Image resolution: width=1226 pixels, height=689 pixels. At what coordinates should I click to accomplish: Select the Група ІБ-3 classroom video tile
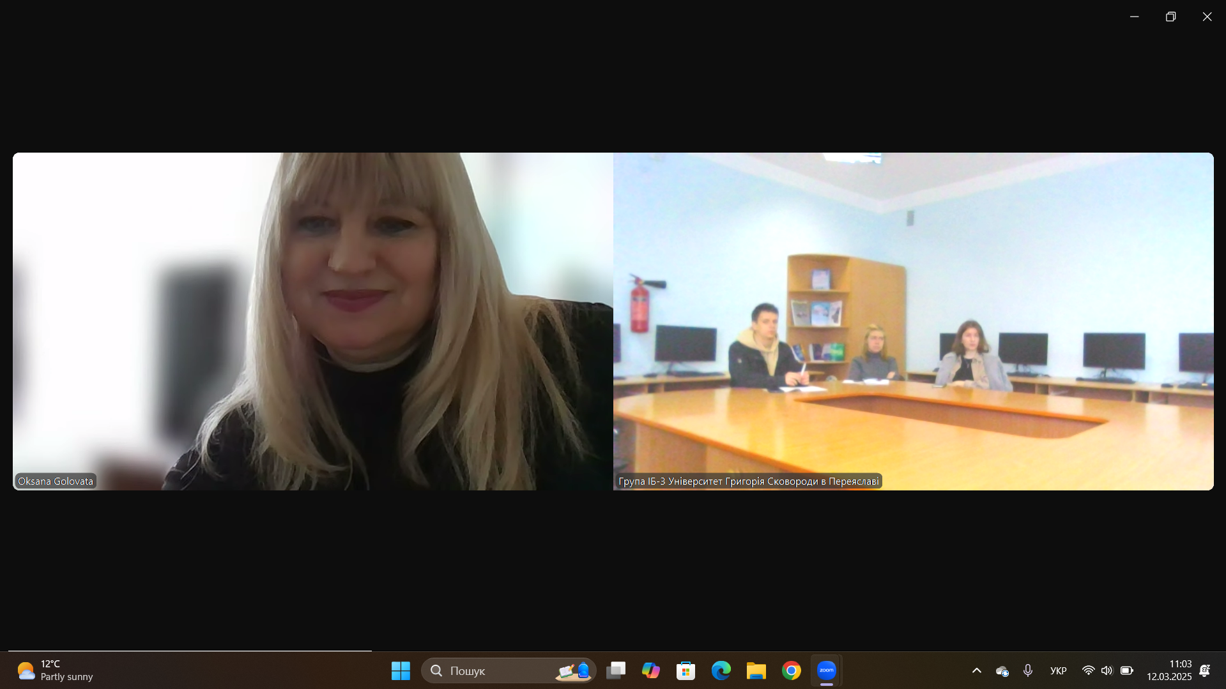click(913, 321)
